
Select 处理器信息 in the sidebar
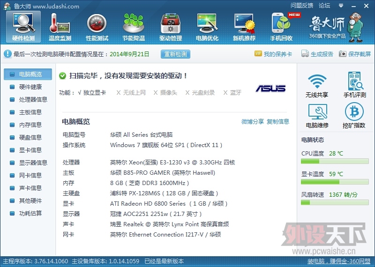(28, 99)
